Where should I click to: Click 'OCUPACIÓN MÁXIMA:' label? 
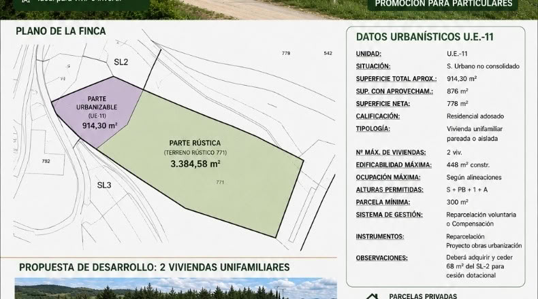click(x=388, y=177)
